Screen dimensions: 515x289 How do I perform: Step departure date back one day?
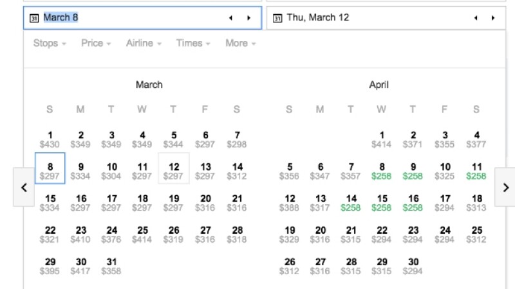[x=230, y=18]
